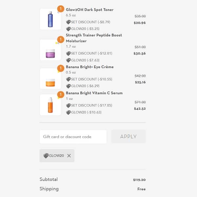
Task: Click GLOW20 tag icon under Dark Spot Toner
Action: pyautogui.click(x=68, y=29)
